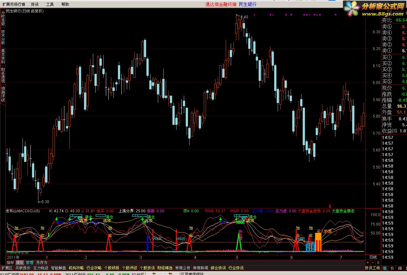
Task: Open the 个股研报 bottom tab
Action: [x=112, y=268]
